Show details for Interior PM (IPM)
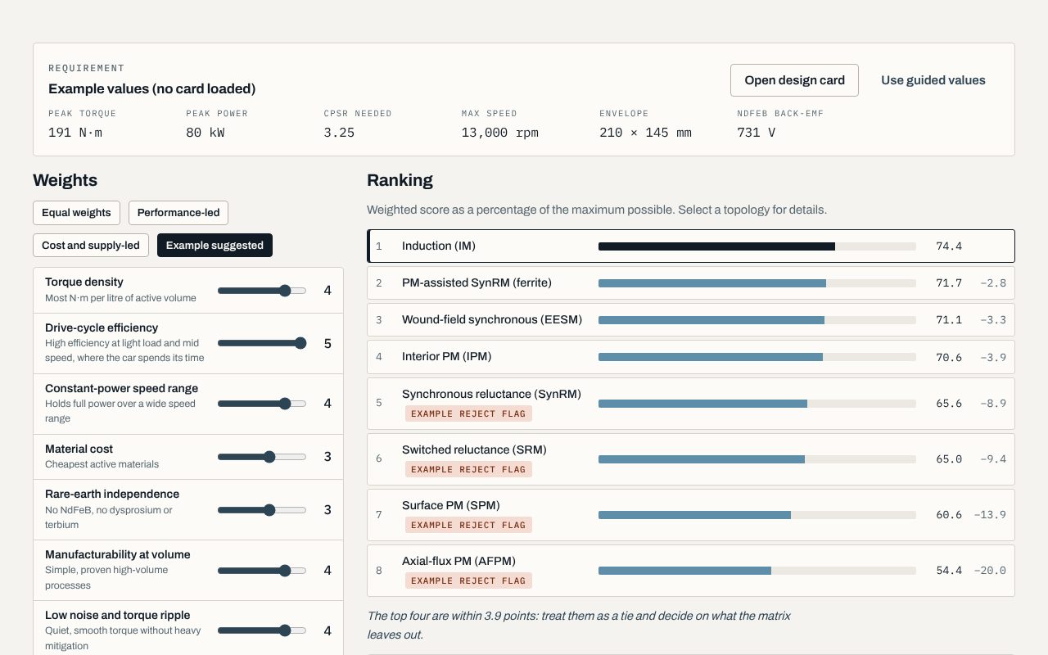The height and width of the screenshot is (655, 1048). pos(691,357)
